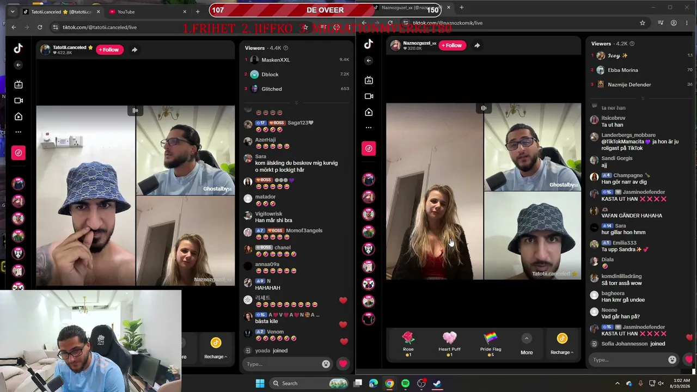
Task: Click pink TikTok icon in right sidebar
Action: pyautogui.click(x=369, y=149)
